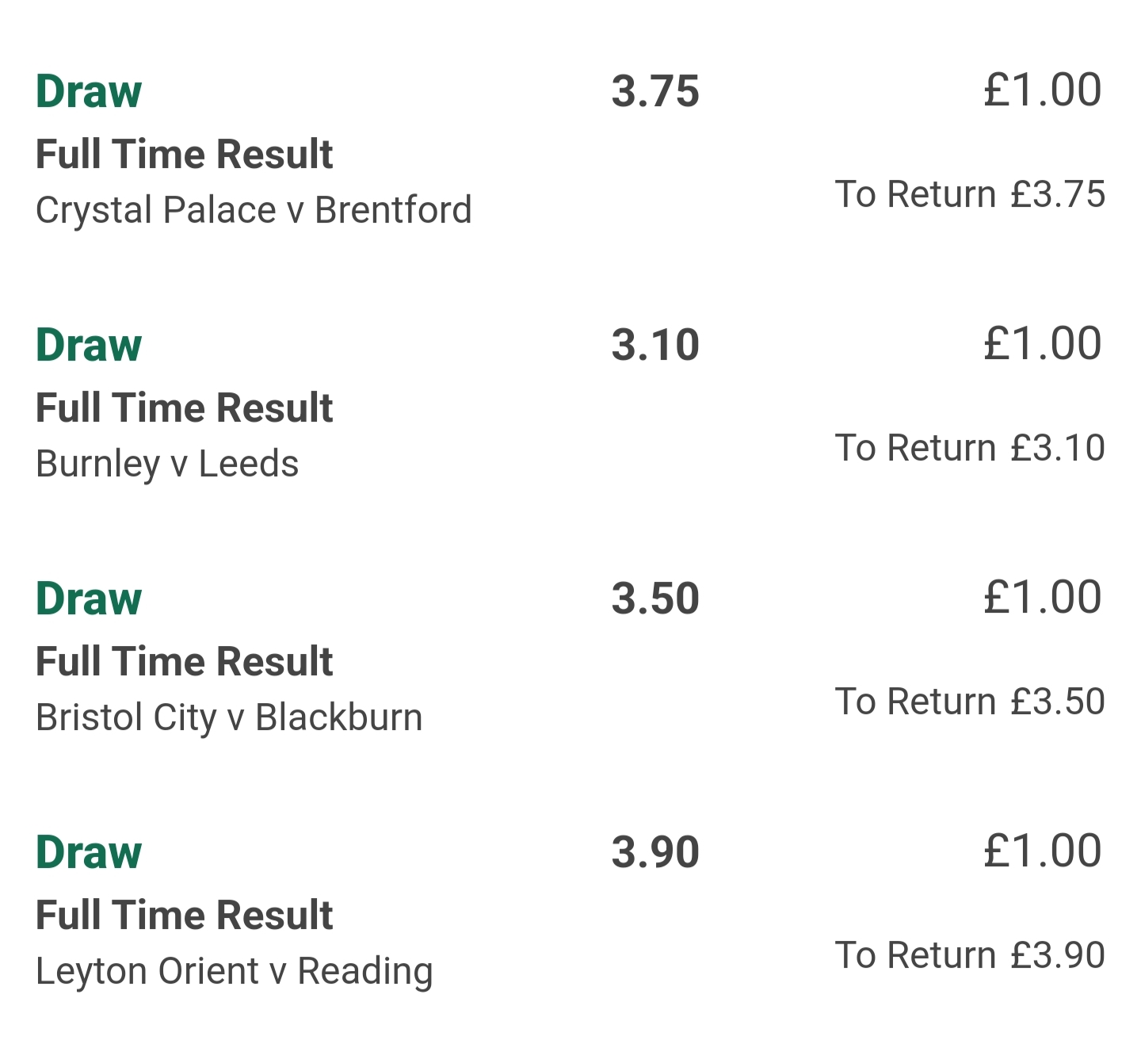Image resolution: width=1141 pixels, height=1040 pixels.
Task: Select the Draw label for Bristol City match
Action: [89, 598]
